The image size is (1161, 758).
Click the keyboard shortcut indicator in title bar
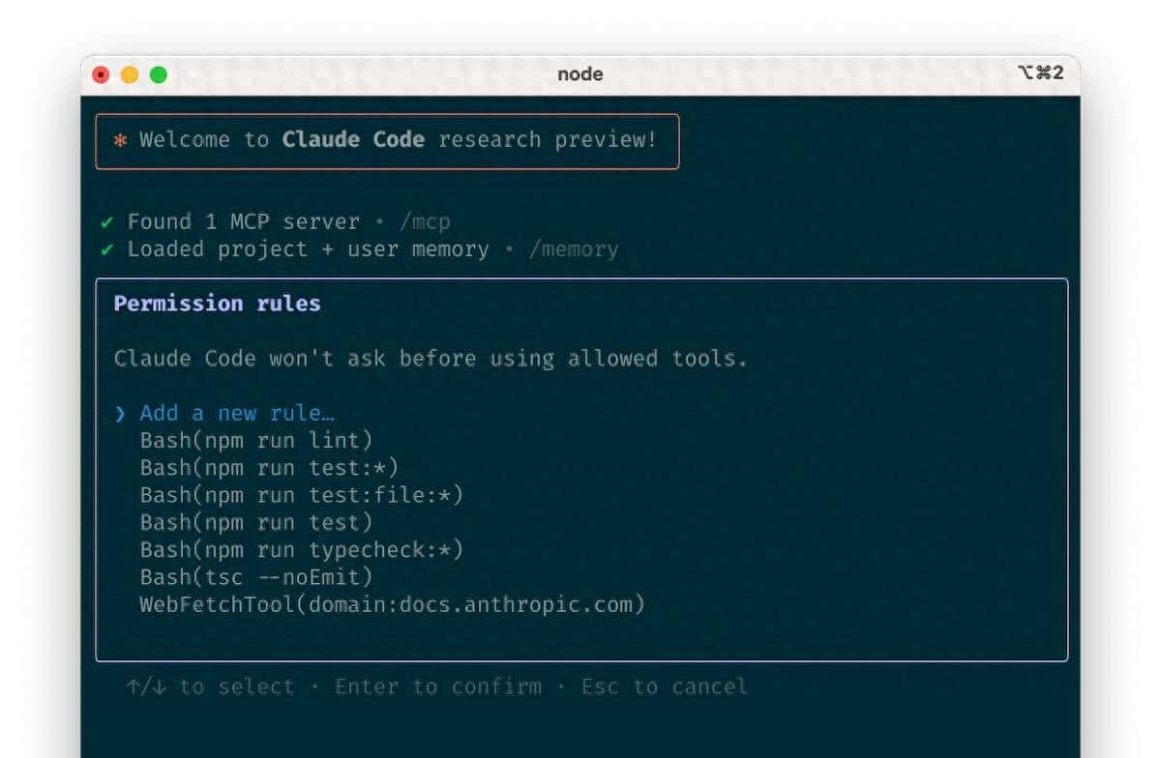1040,73
